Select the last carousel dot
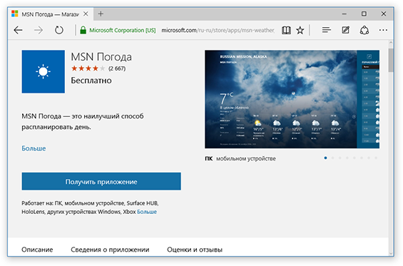The height and width of the screenshot is (266, 403). [x=376, y=158]
